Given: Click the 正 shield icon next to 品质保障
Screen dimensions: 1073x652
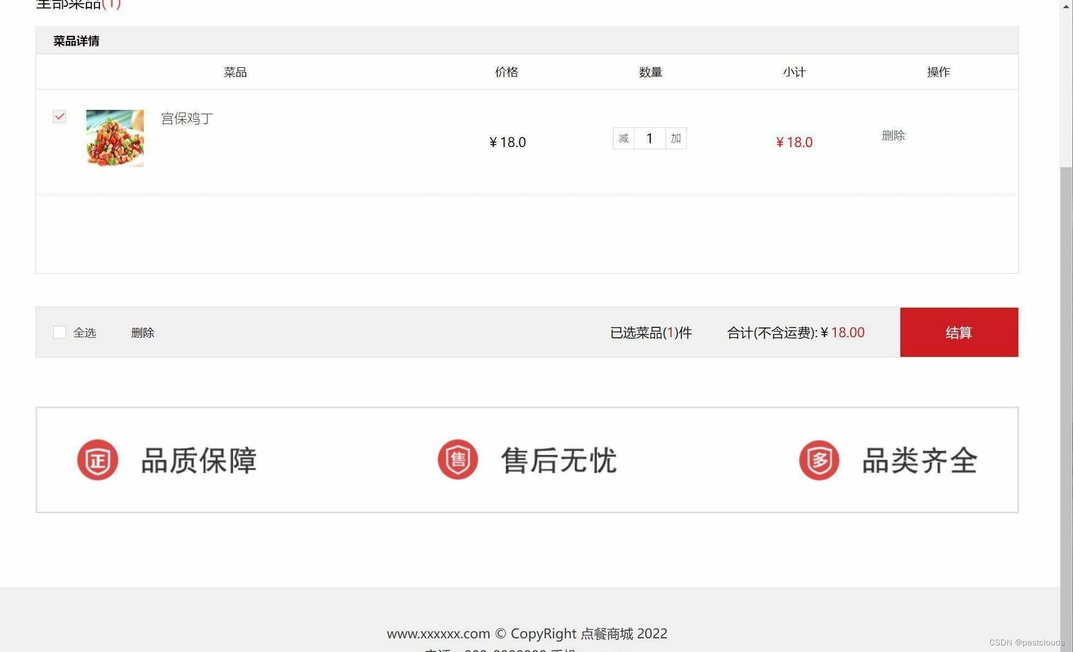Looking at the screenshot, I should click(x=98, y=460).
